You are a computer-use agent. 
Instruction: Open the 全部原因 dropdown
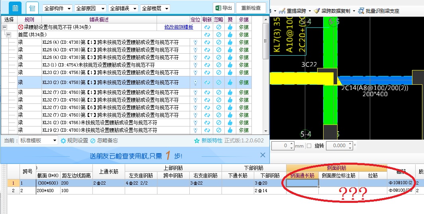click(90, 8)
